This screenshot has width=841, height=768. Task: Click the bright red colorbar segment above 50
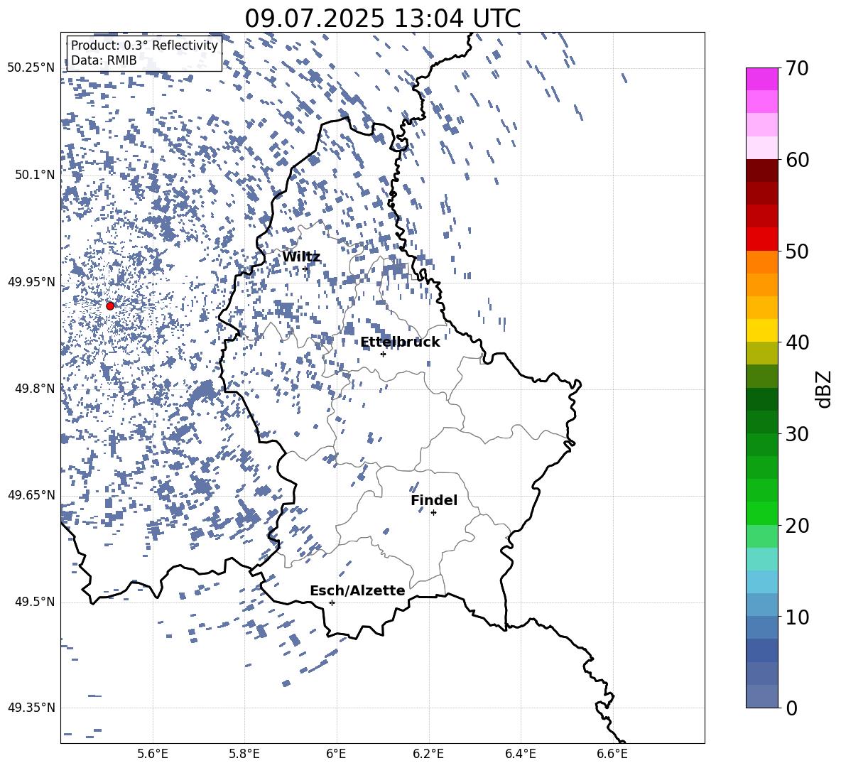762,239
